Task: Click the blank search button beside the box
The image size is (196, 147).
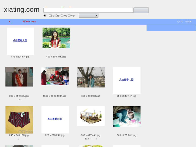Action: (141, 10)
